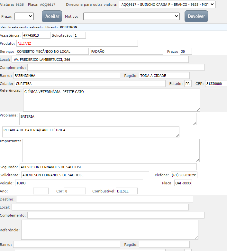This screenshot has height=251, width=227.
Task: Click the CEP field
Action: pos(216,84)
